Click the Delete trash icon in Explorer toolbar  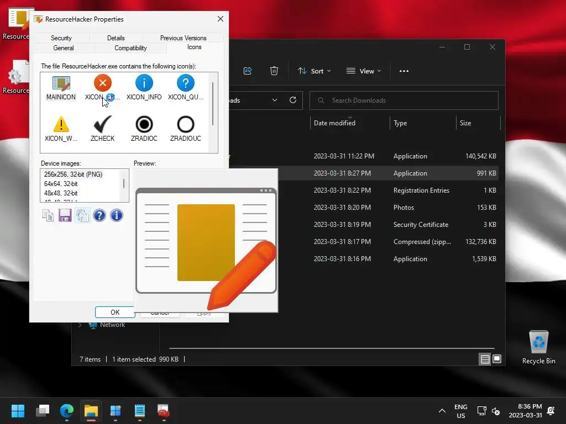[x=274, y=71]
